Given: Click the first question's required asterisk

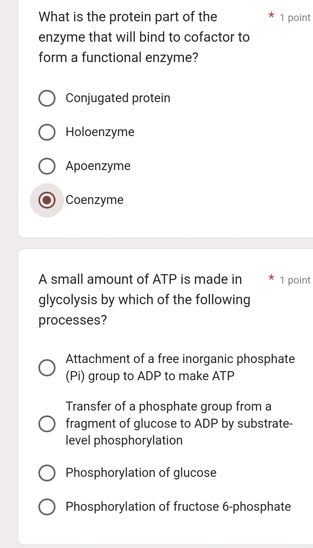Looking at the screenshot, I should pyautogui.click(x=271, y=16).
